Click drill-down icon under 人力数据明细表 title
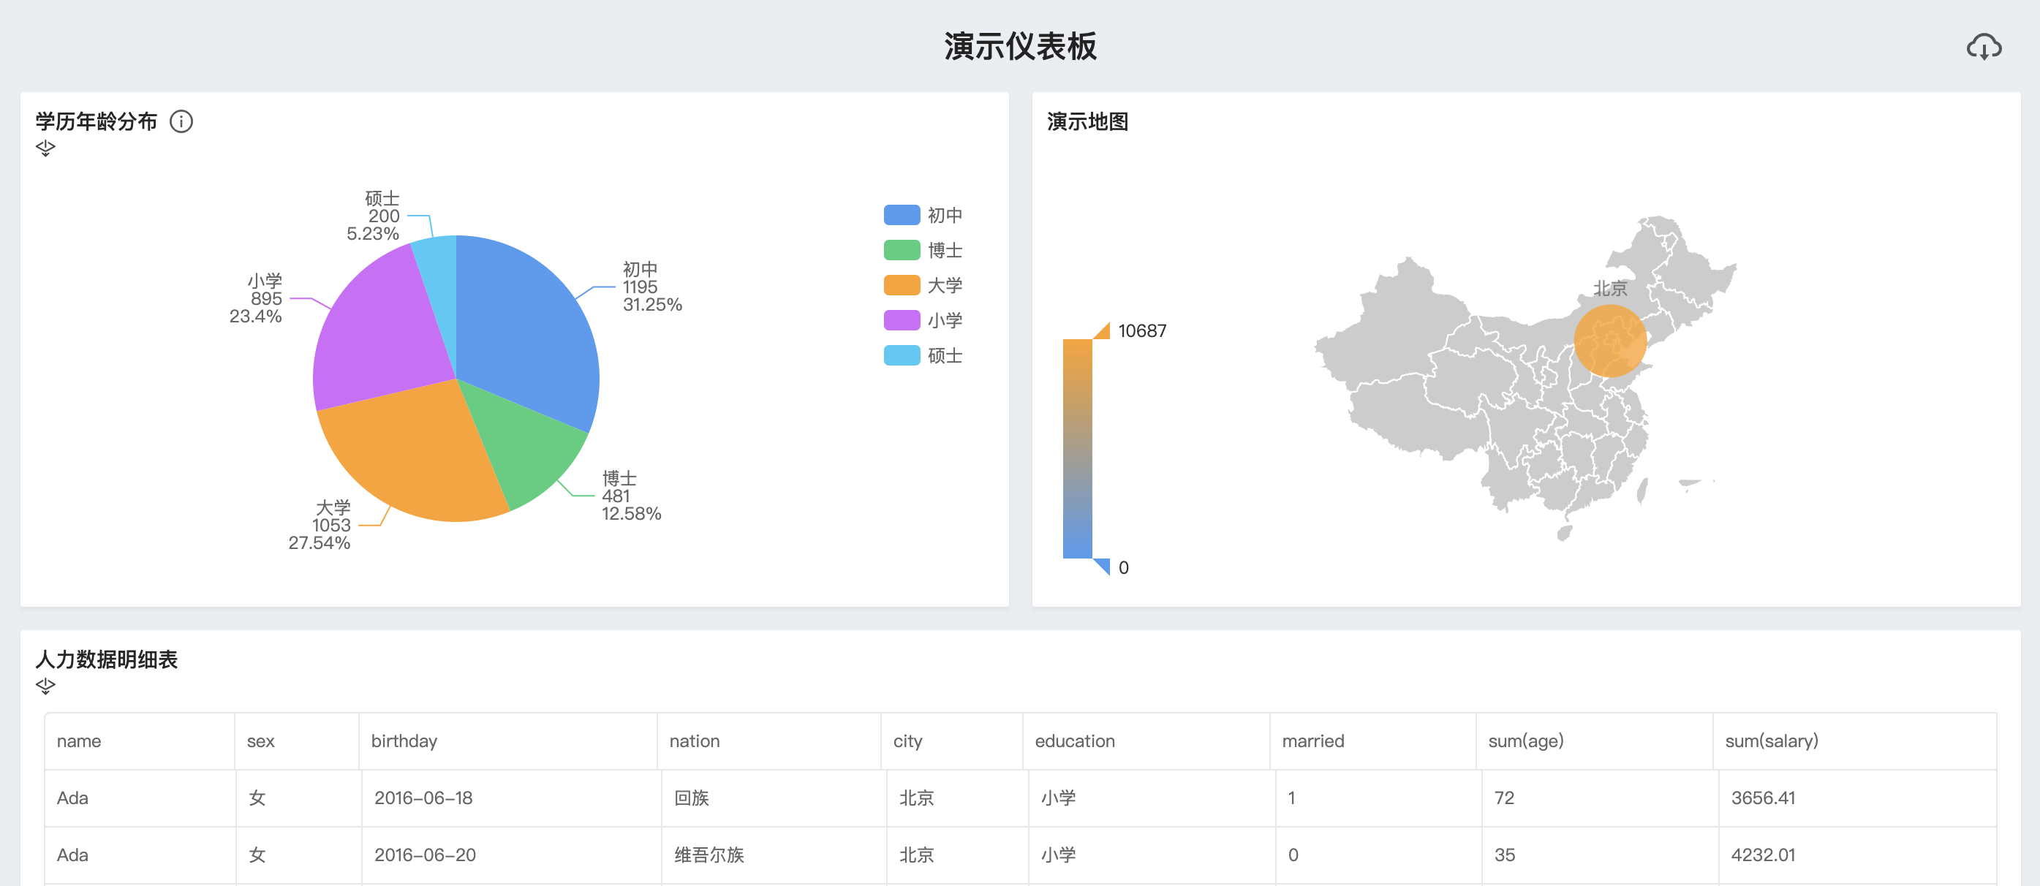2040x886 pixels. coord(45,686)
